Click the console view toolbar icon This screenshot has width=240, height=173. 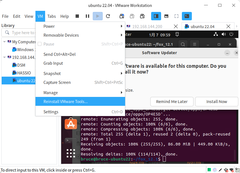[x=187, y=16]
